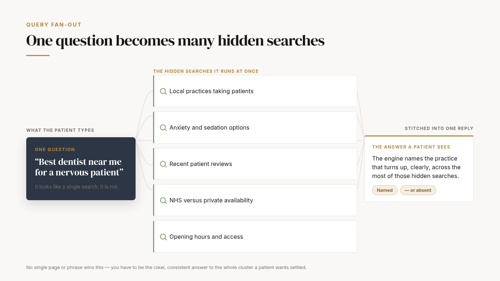Select the '— or absent' tag pill
This screenshot has height=281, width=500.
tap(418, 190)
